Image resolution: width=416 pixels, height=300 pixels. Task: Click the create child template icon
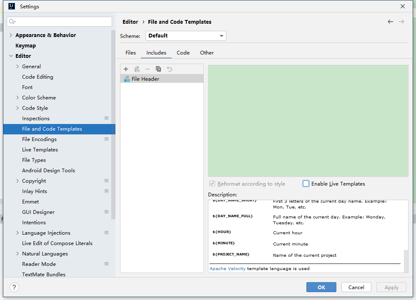(137, 69)
